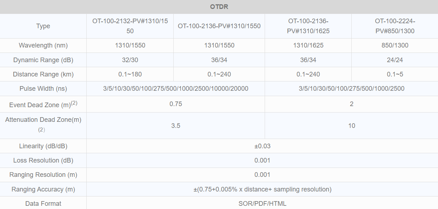Select the SOR/PDF/HTML data format value
Image resolution: width=438 pixels, height=209 pixels.
point(262,204)
